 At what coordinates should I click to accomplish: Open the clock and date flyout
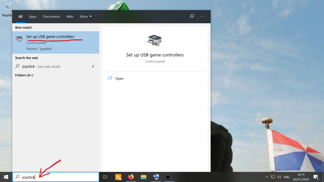coord(301,177)
